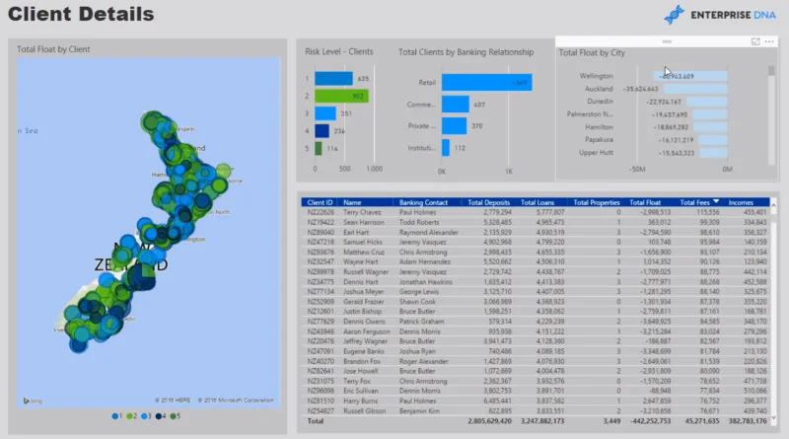Select Wellington bar in Total Float by City

(x=690, y=76)
